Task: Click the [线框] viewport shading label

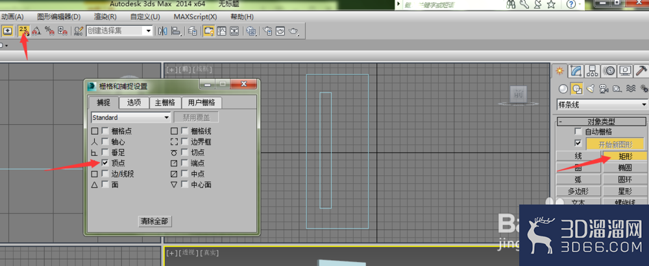Action: tap(202, 69)
